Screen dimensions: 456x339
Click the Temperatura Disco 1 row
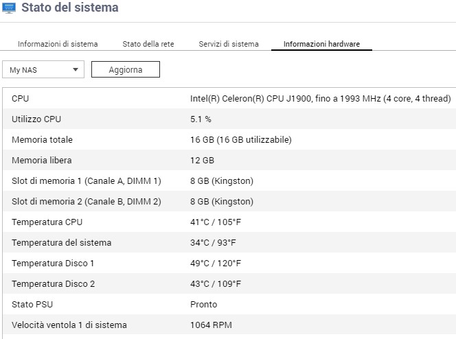pyautogui.click(x=229, y=264)
